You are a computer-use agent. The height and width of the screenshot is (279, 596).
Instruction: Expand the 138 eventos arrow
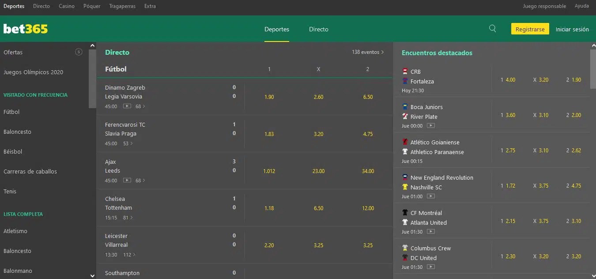tap(382, 52)
